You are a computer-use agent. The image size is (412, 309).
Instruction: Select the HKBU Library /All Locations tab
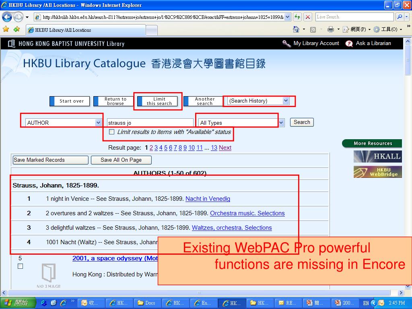[x=86, y=30]
